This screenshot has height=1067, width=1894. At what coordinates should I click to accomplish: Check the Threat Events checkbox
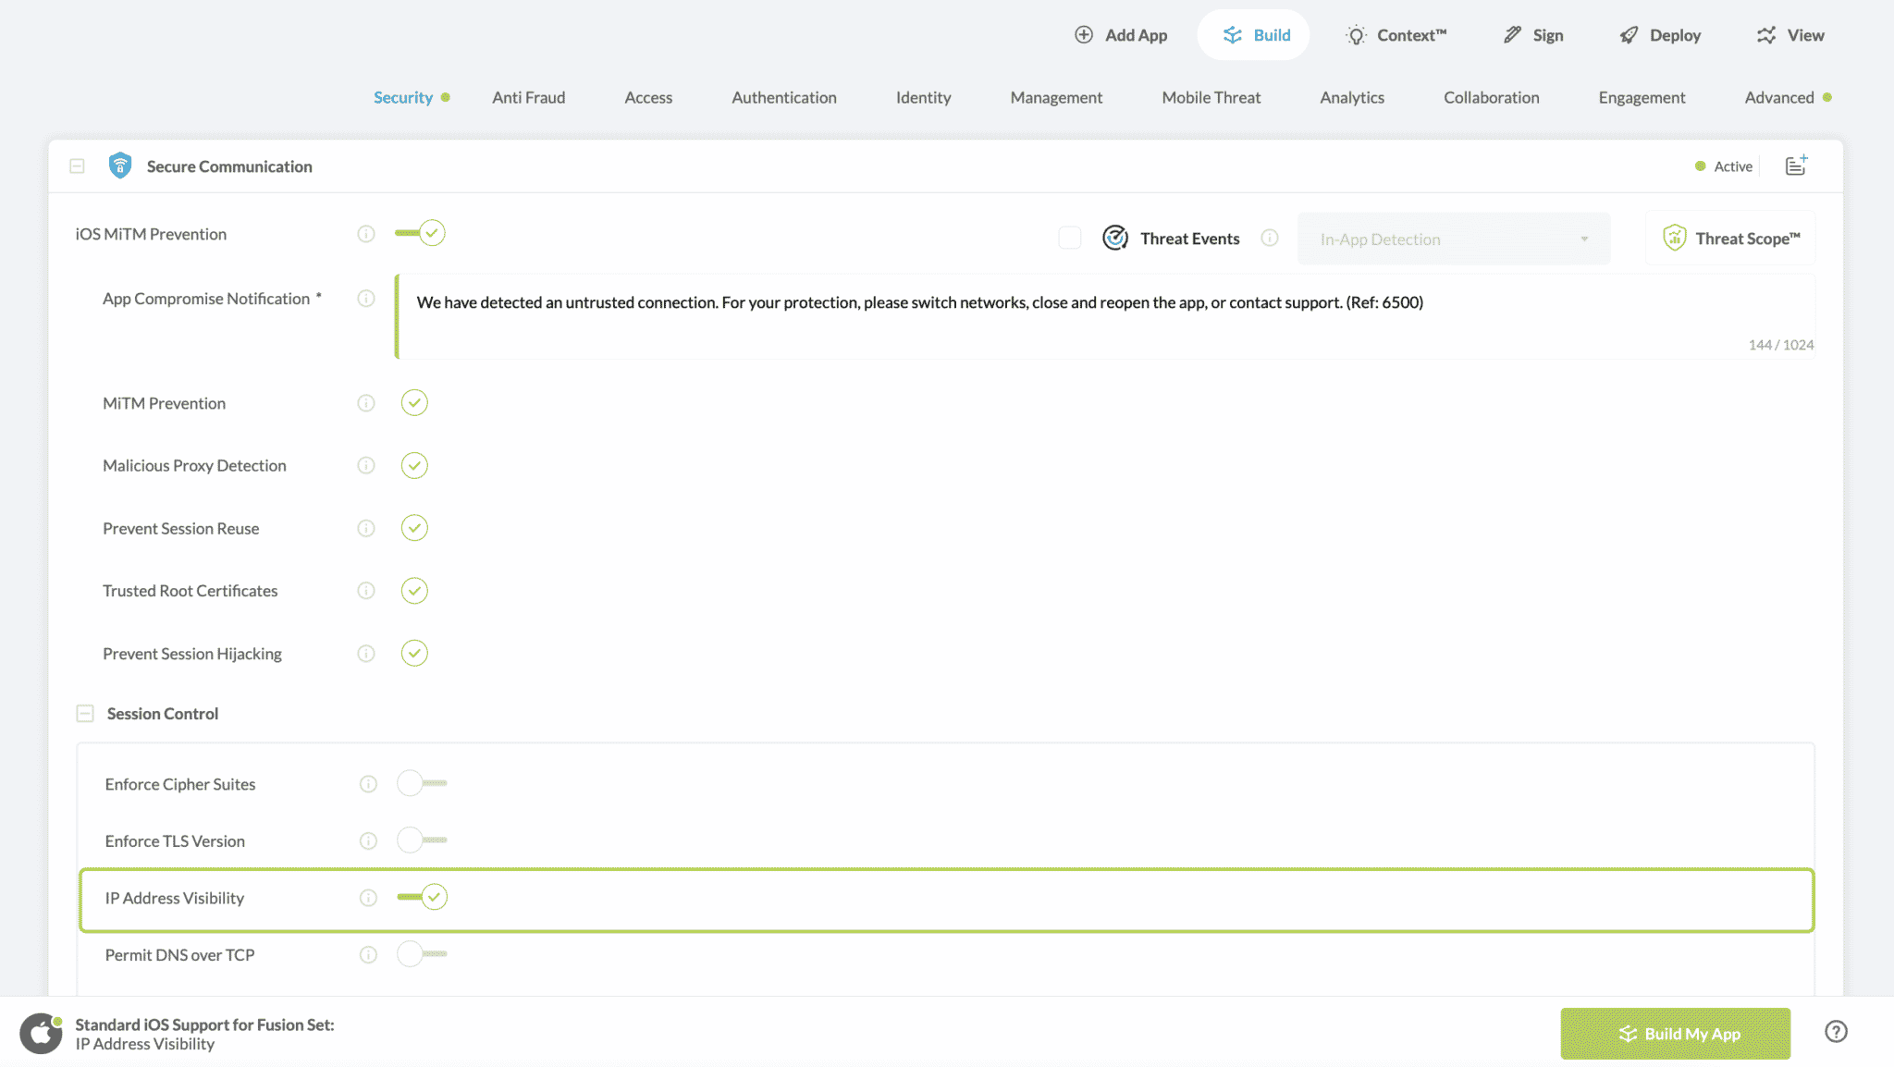point(1069,238)
